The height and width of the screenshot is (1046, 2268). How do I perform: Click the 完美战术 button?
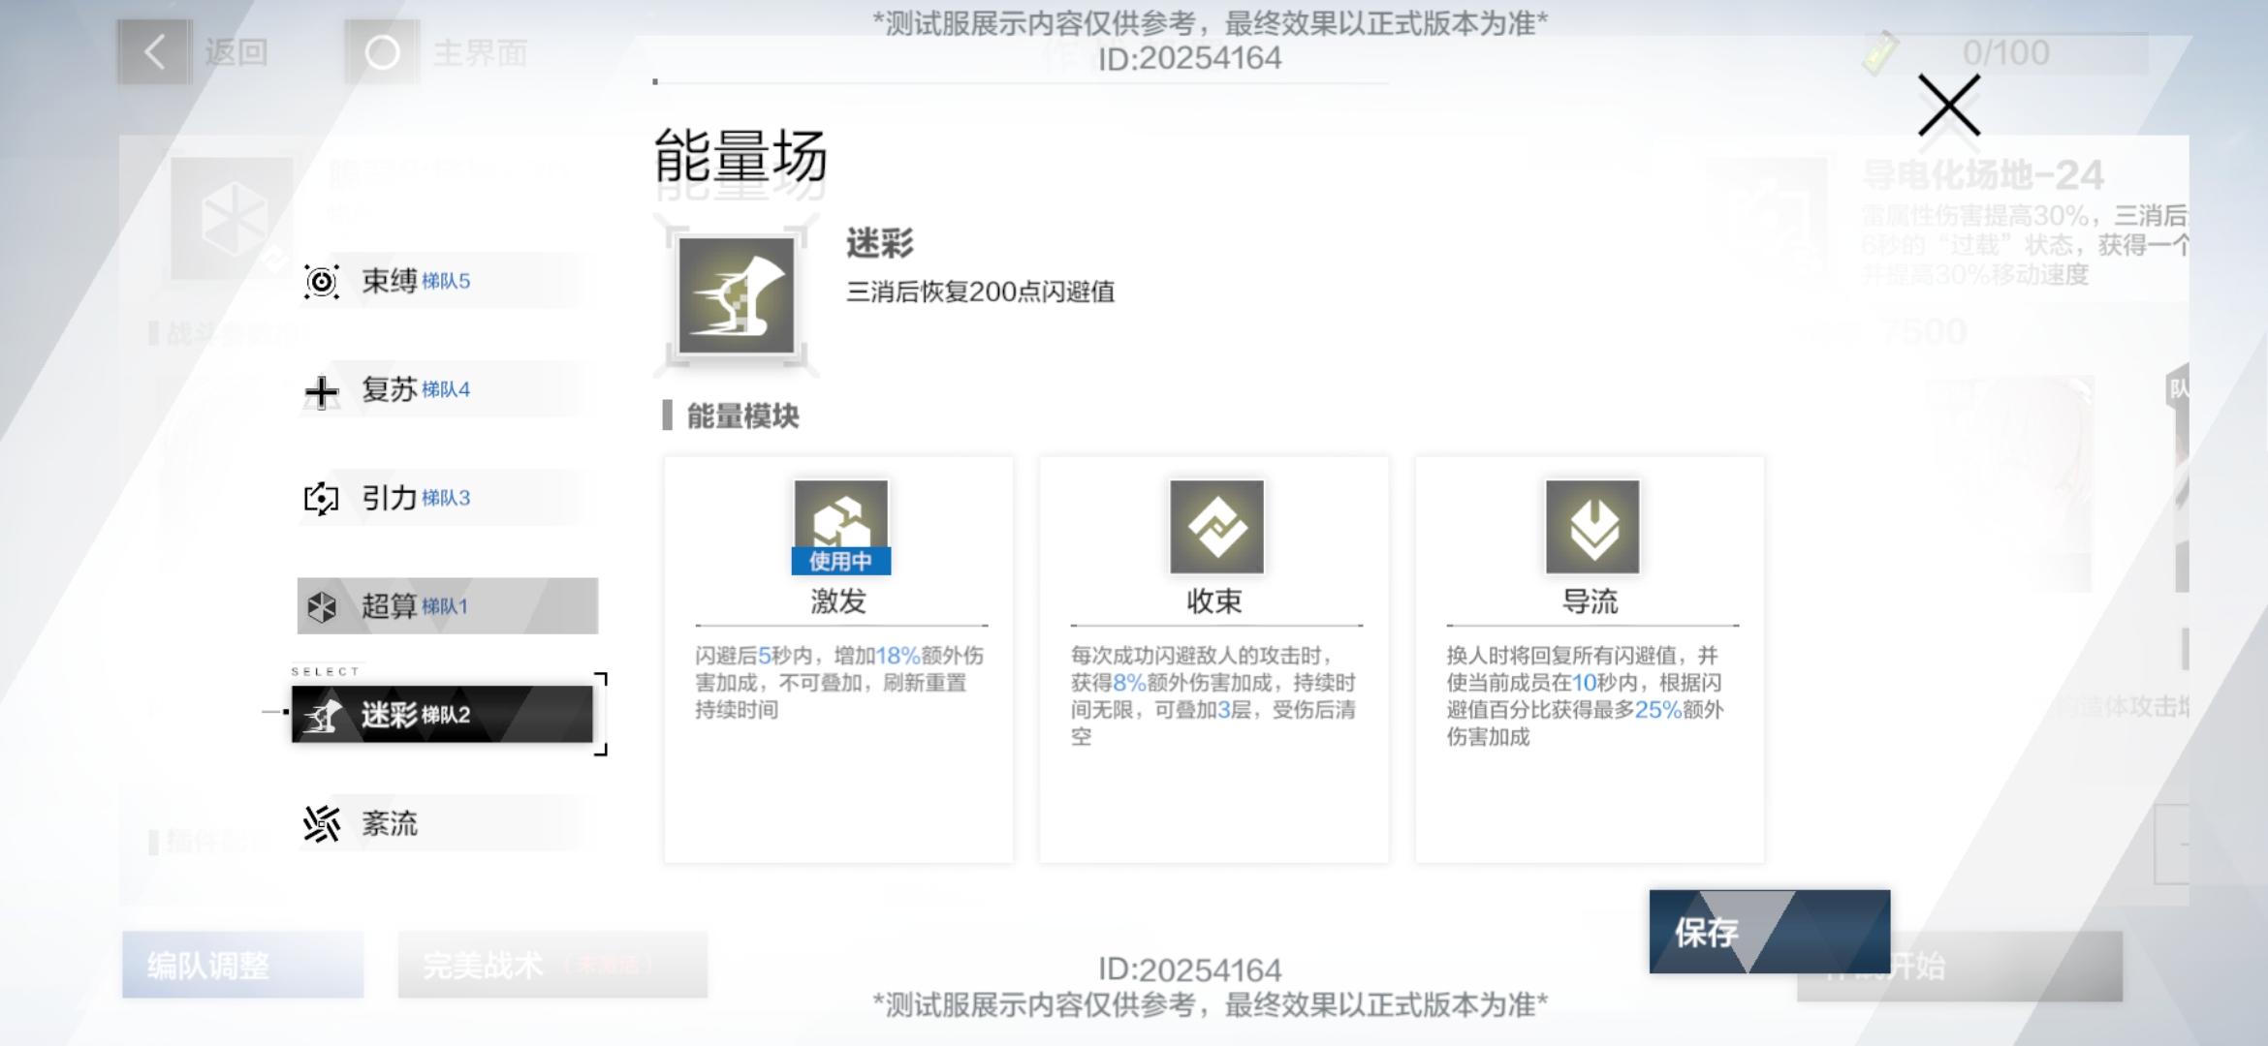pos(552,965)
